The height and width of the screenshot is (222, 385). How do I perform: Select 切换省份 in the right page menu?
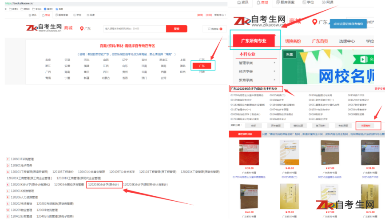293,41
